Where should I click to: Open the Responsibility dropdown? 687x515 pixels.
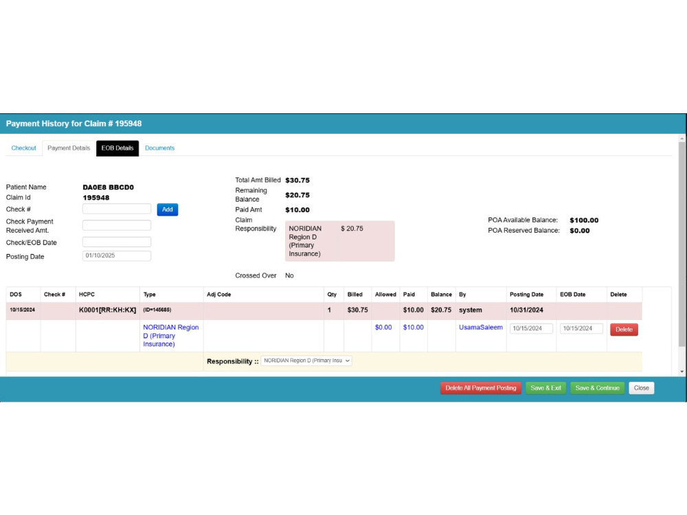pos(306,361)
